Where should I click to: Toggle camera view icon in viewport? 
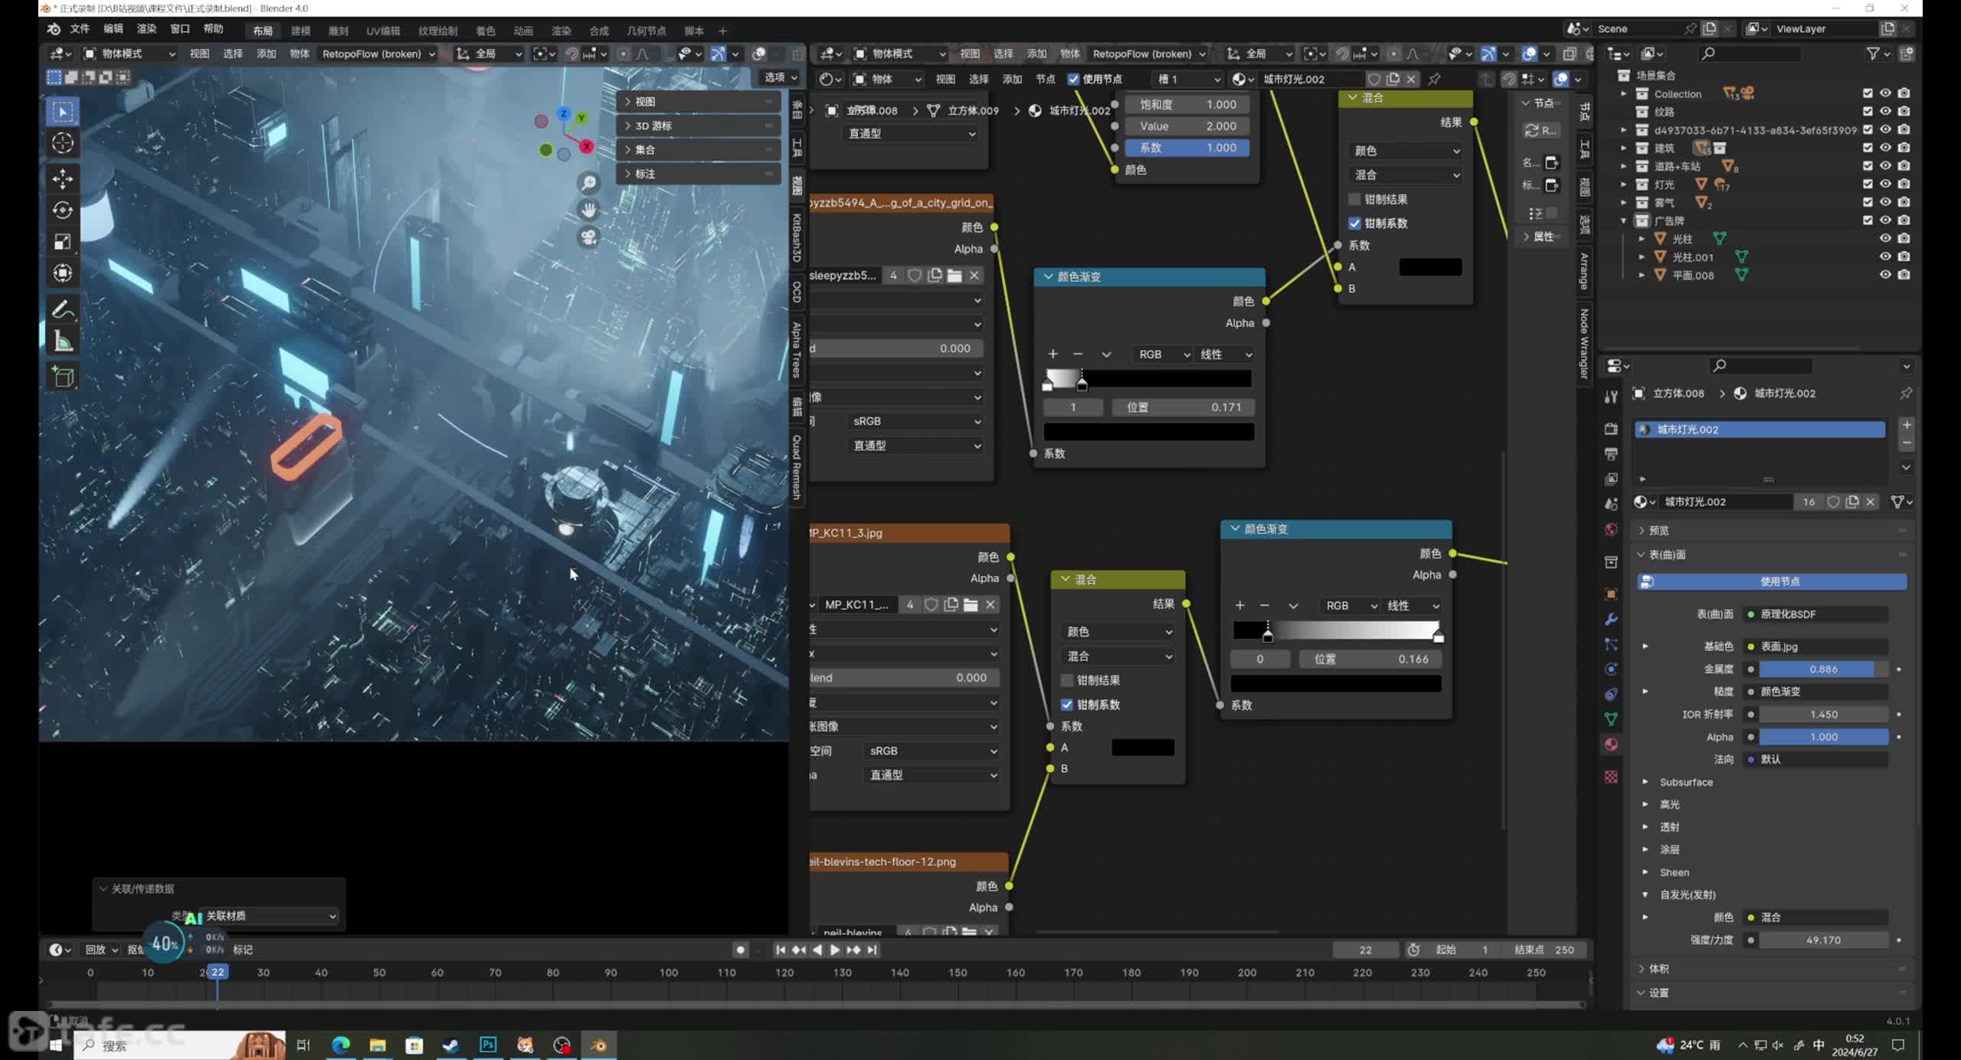pos(588,237)
